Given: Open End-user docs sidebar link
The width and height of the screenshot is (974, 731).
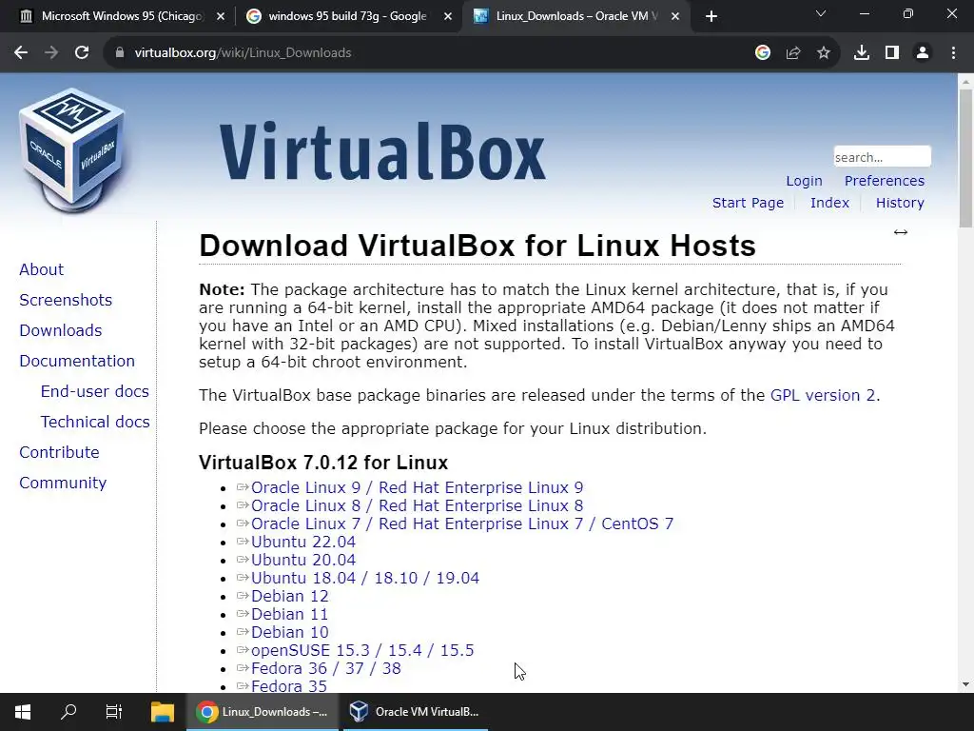Looking at the screenshot, I should (x=95, y=391).
